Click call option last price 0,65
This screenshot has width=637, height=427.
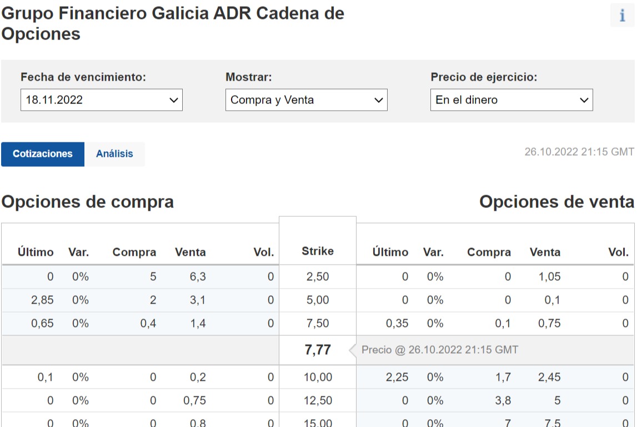pyautogui.click(x=42, y=324)
